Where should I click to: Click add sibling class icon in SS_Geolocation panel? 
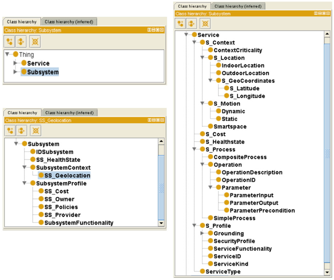click(22, 131)
